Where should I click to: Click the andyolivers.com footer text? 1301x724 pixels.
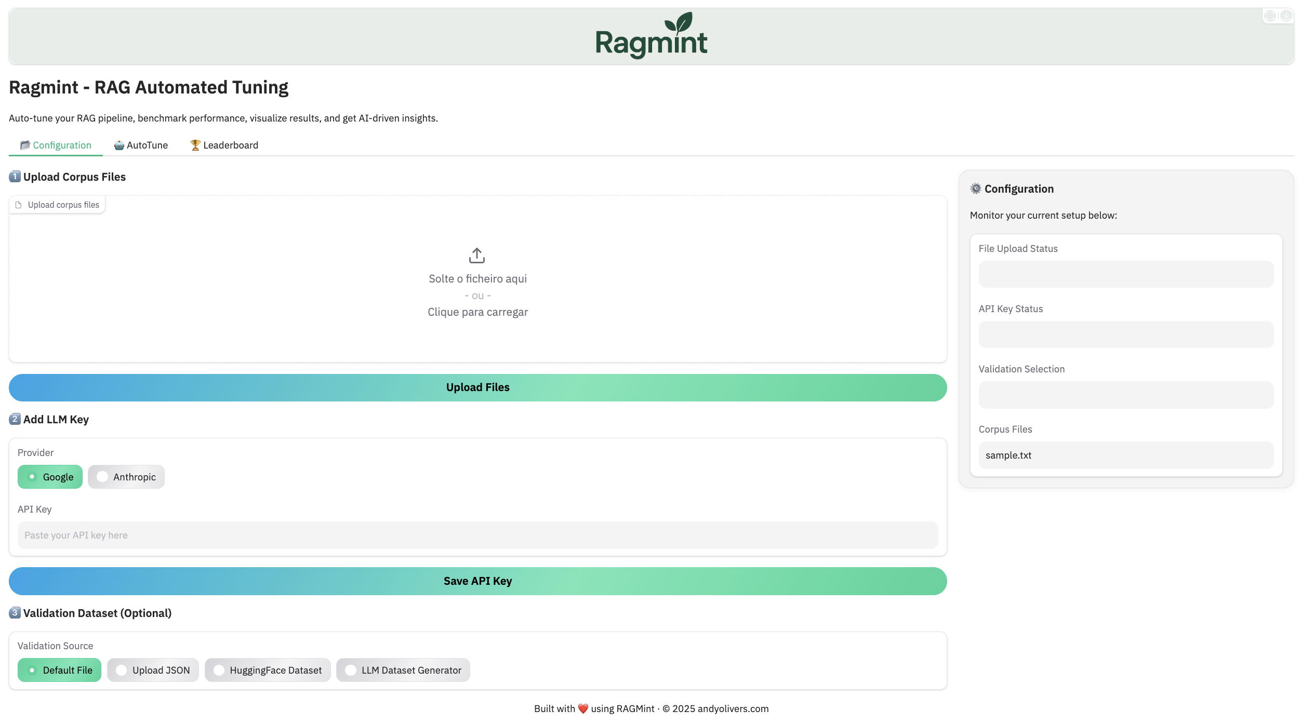pyautogui.click(x=733, y=708)
